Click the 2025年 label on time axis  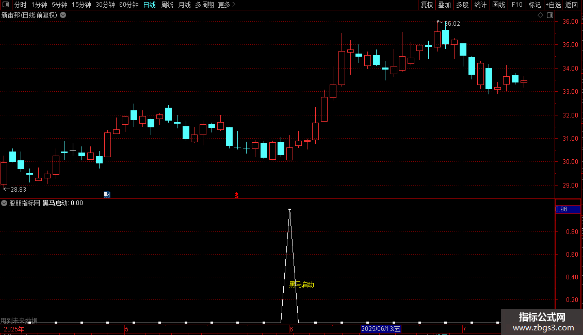14,329
